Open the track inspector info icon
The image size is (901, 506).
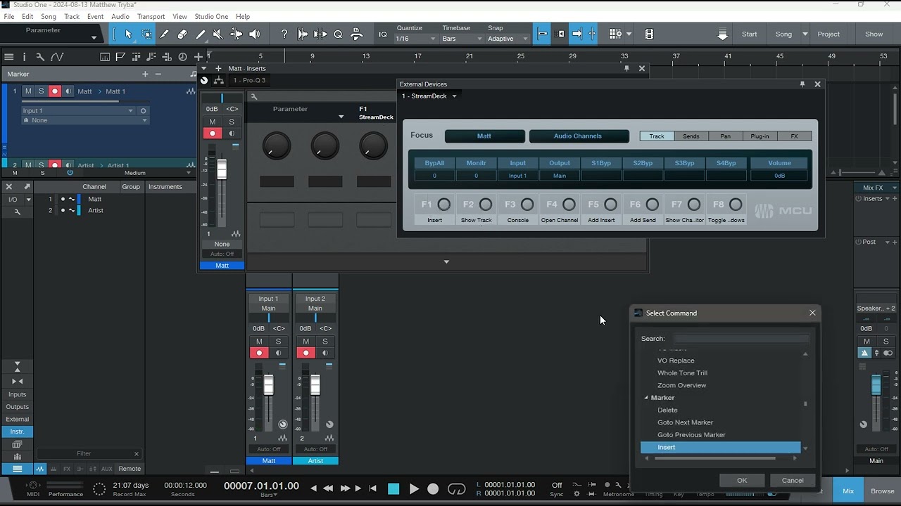pos(25,57)
